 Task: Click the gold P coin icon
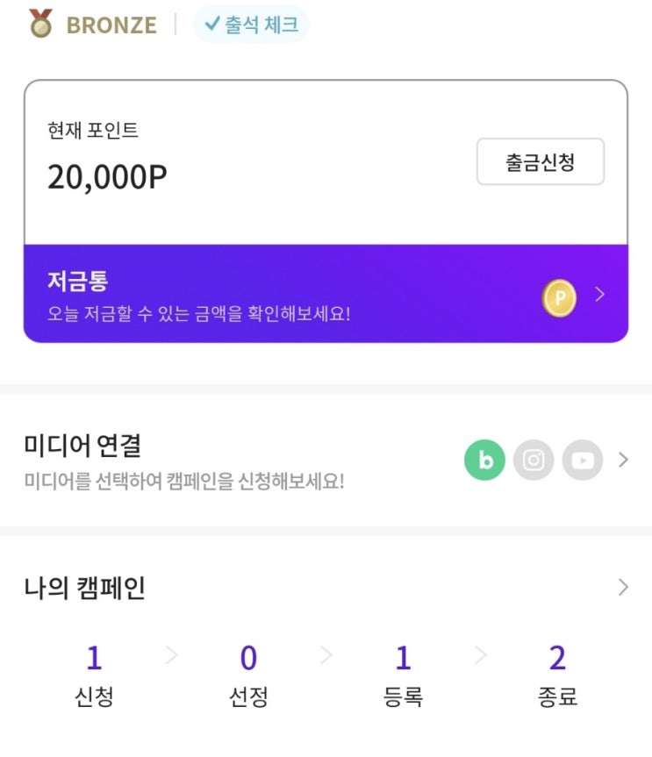(x=559, y=298)
